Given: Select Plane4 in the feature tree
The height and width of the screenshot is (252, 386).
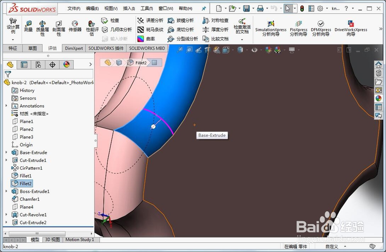Looking at the screenshot, I should coord(22,207).
